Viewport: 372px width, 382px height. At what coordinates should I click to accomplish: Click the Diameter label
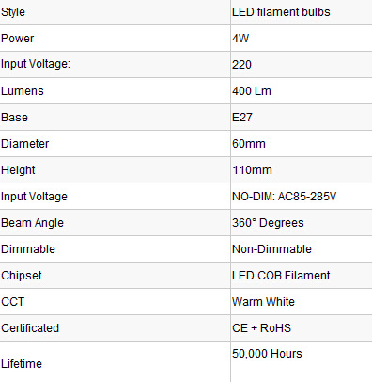pos(24,144)
